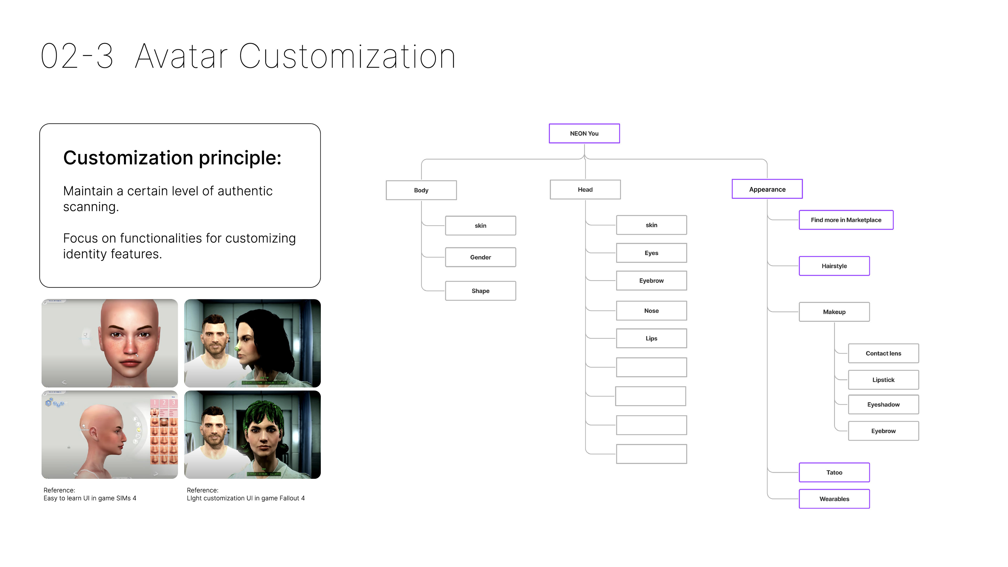Click the Wearables box
Viewport: 1008px width, 567px height.
point(834,499)
